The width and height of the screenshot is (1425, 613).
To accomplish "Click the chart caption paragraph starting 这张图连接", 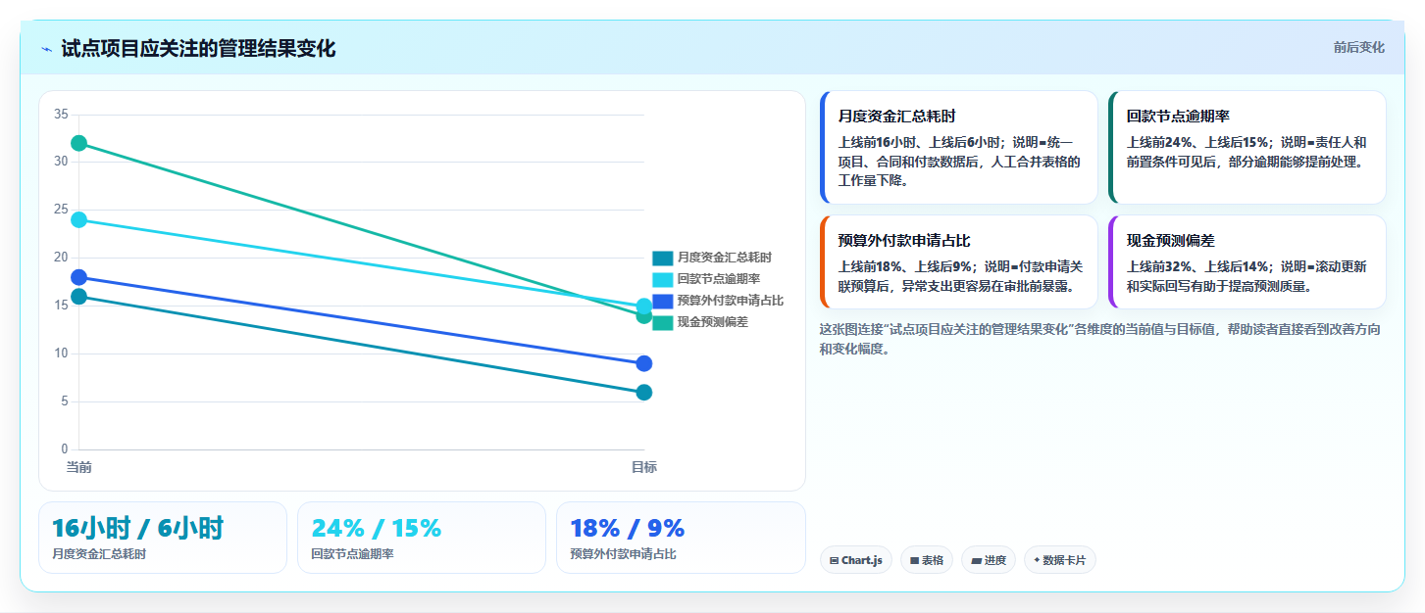I will 1100,339.
